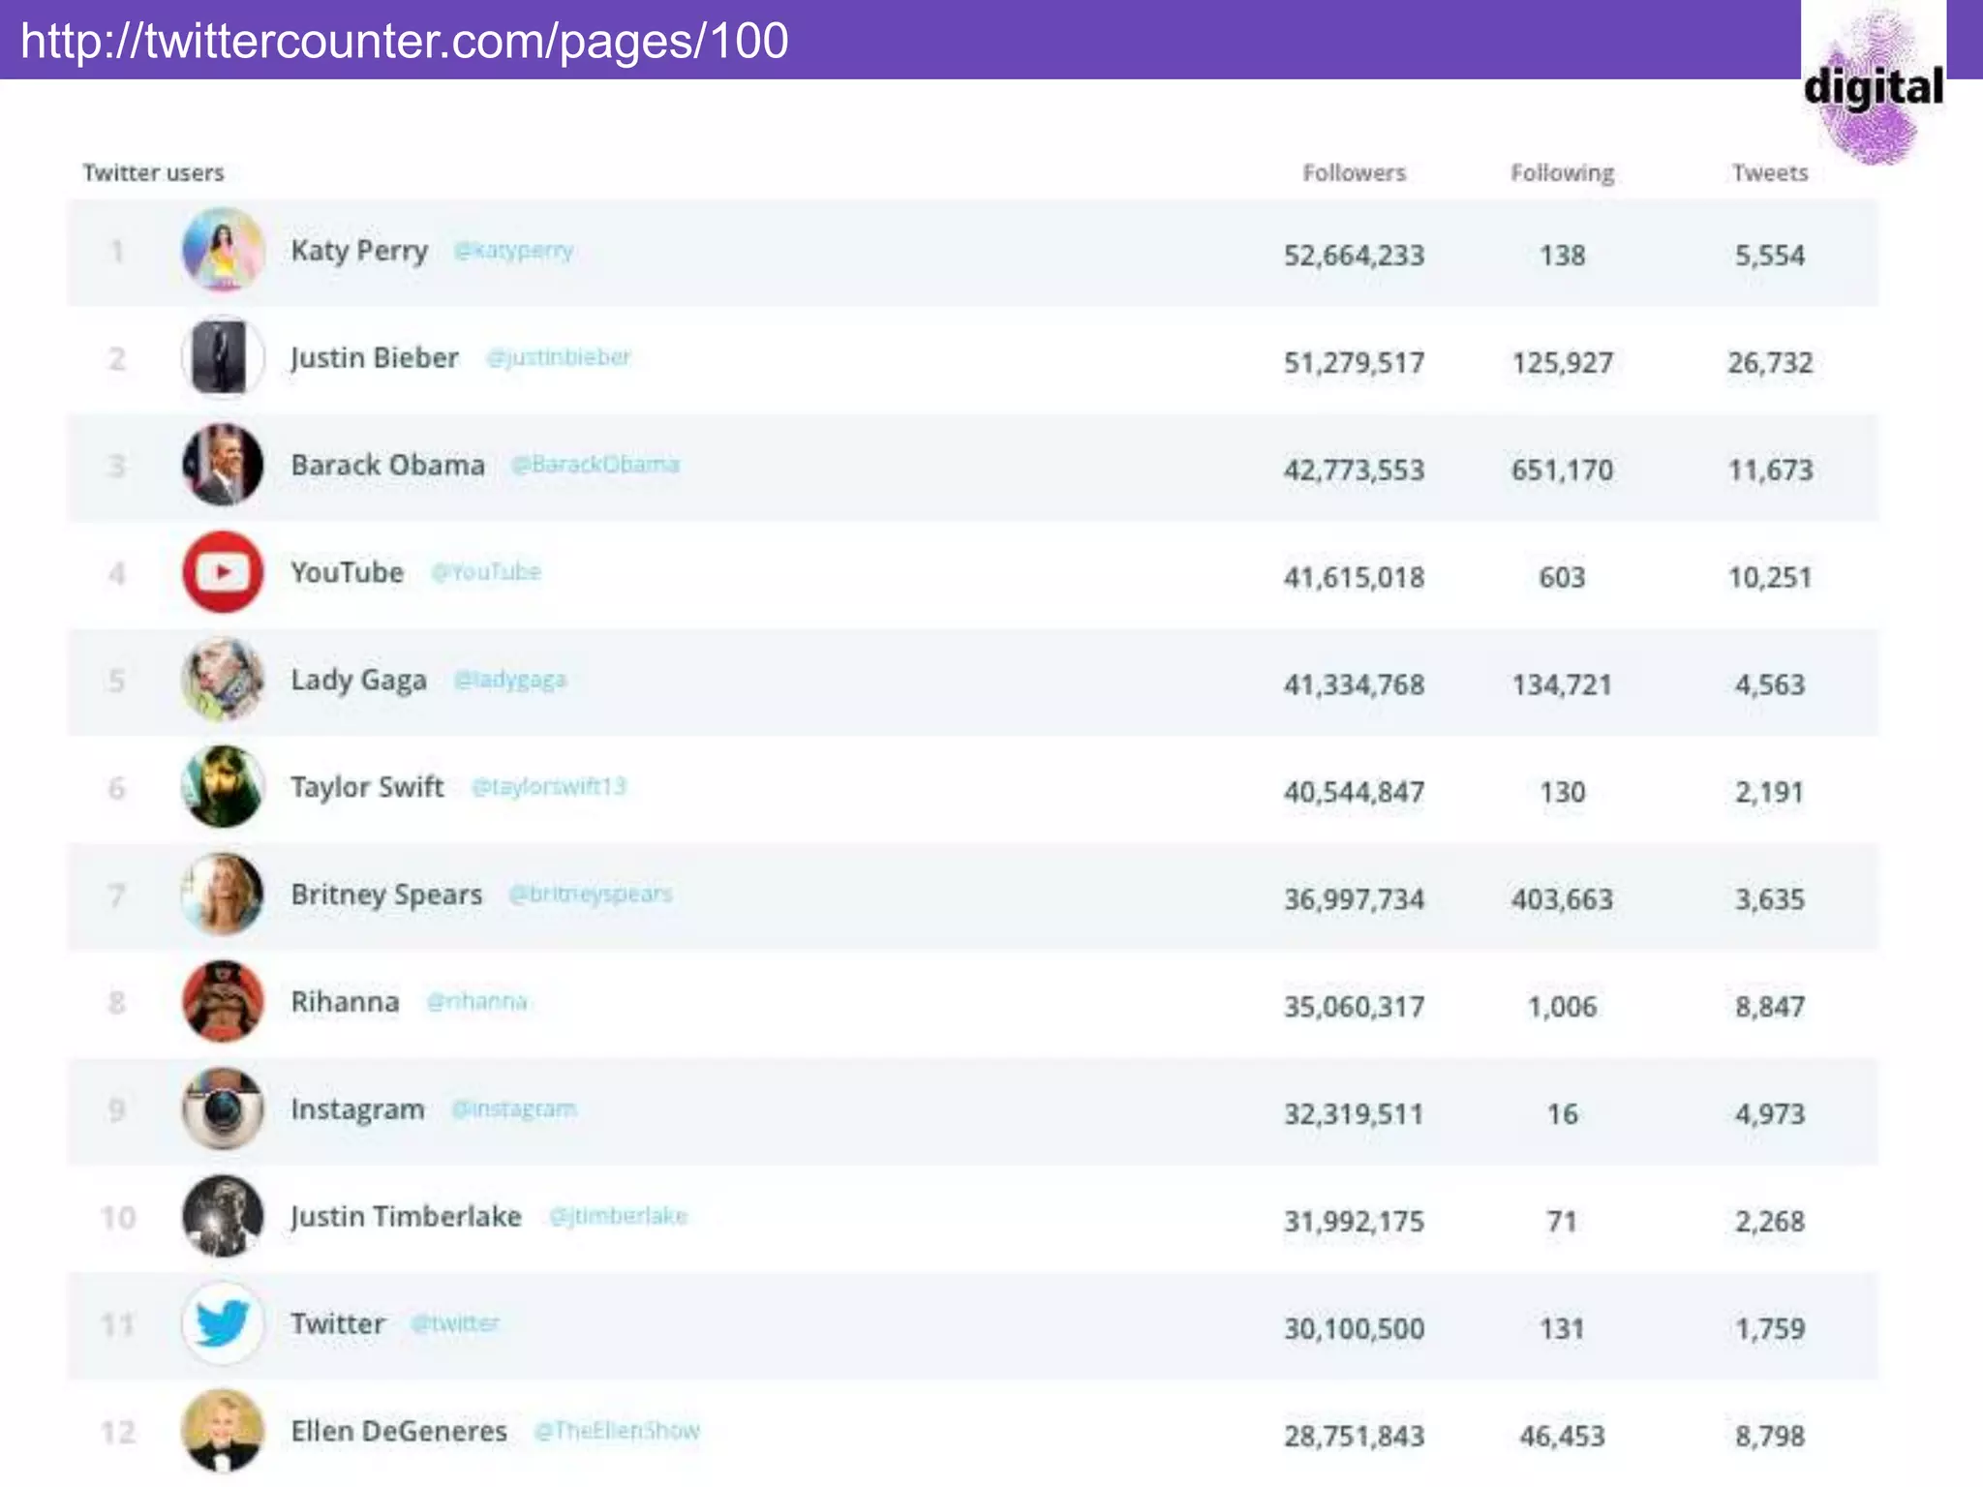Viewport: 1983px width, 1487px height.
Task: Click Barack Obama's tweet count 11,673
Action: [x=1770, y=470]
